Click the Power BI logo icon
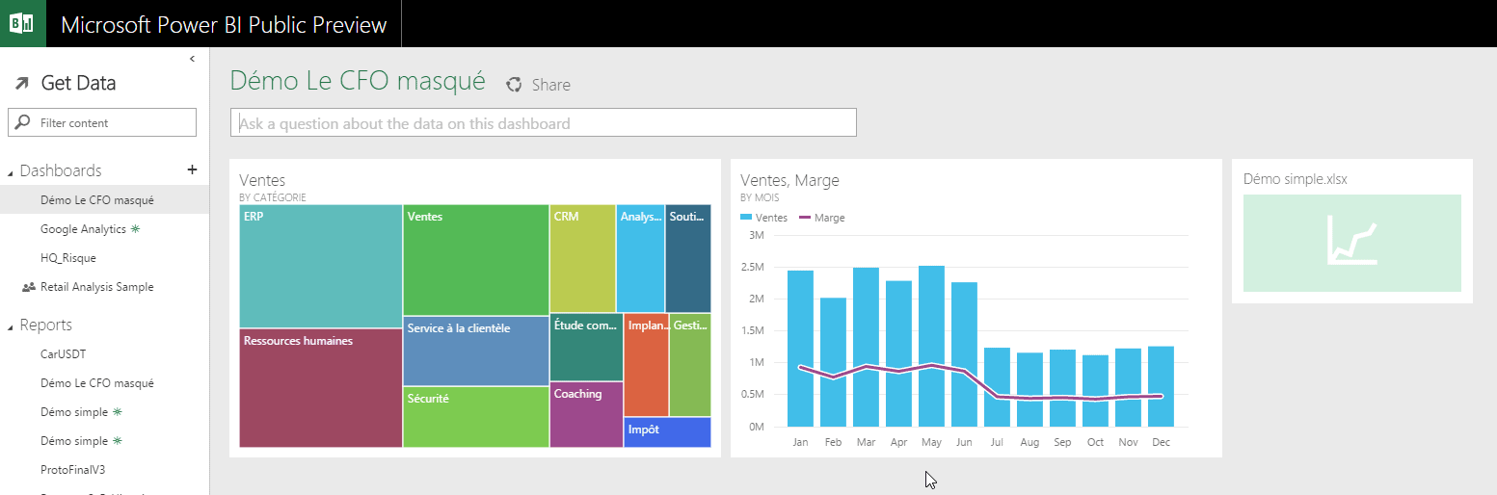The height and width of the screenshot is (495, 1497). click(22, 24)
